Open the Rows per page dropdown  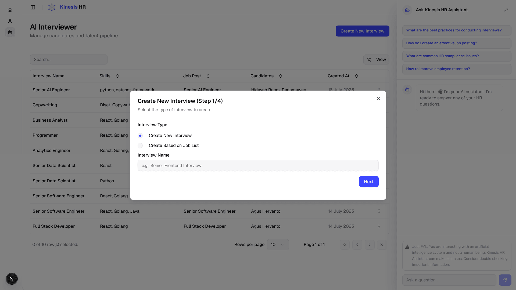(278, 245)
